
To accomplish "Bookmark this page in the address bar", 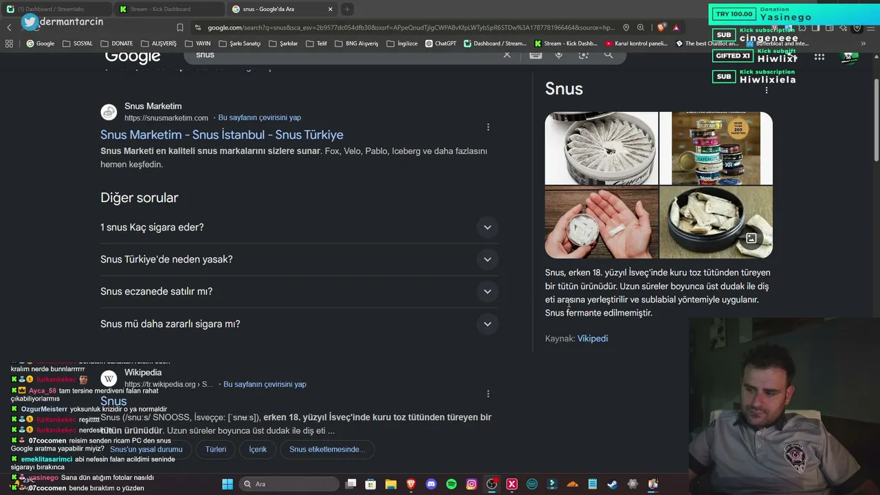I will click(180, 27).
